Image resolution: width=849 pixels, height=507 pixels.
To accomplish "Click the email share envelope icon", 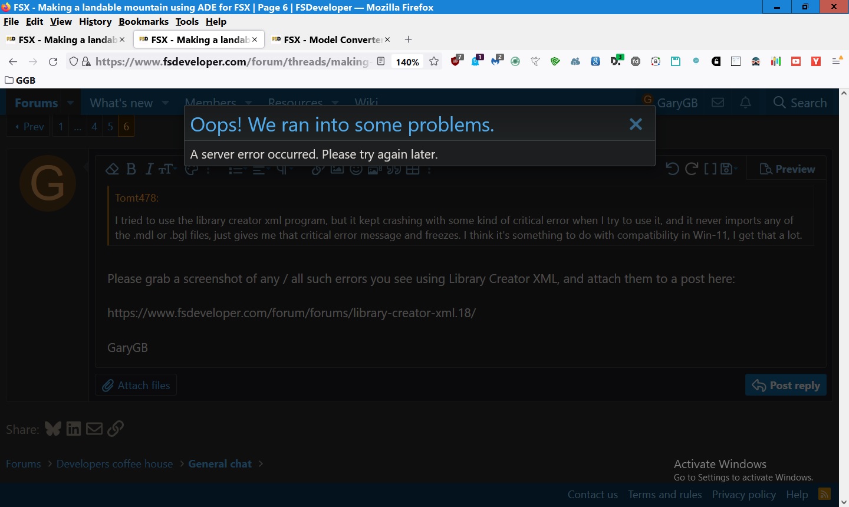I will point(94,429).
